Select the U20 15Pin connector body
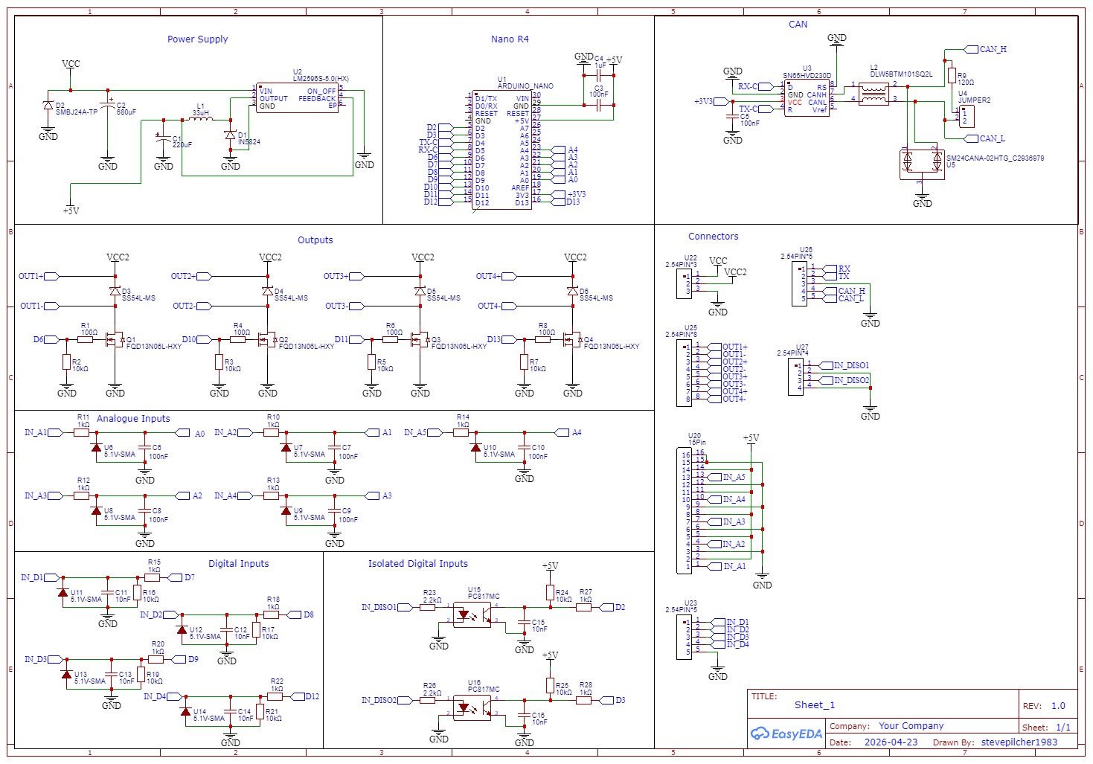The image size is (1093, 764). pos(684,510)
